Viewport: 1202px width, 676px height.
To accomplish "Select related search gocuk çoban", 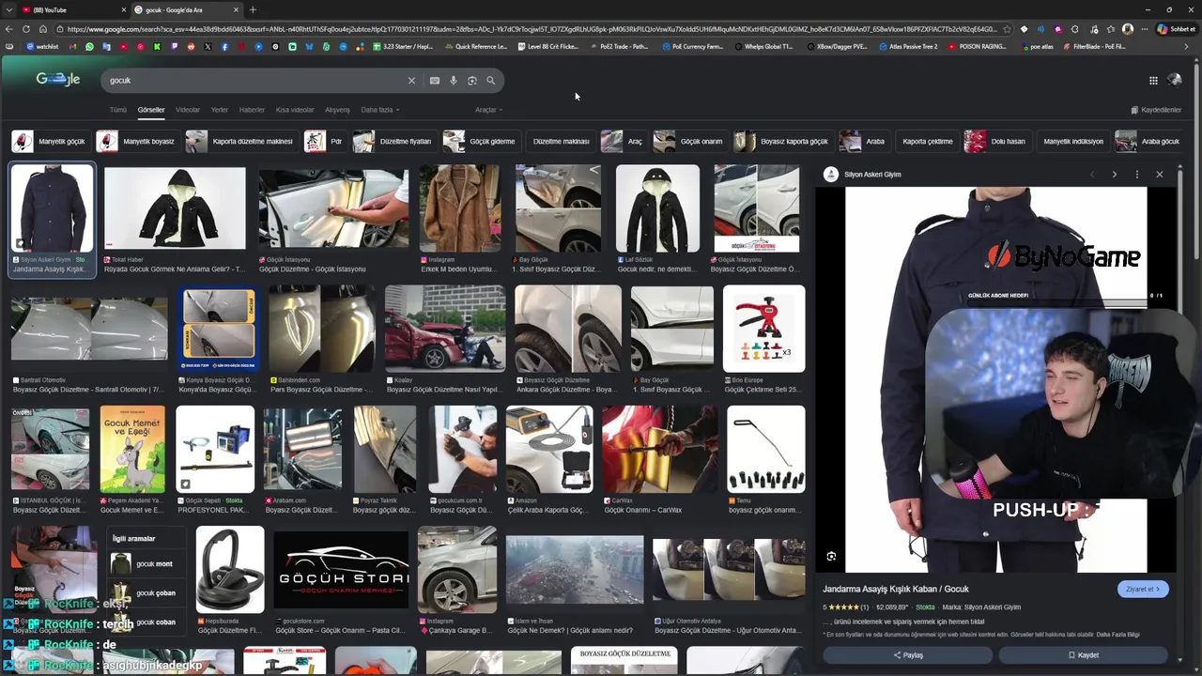I will (145, 593).
